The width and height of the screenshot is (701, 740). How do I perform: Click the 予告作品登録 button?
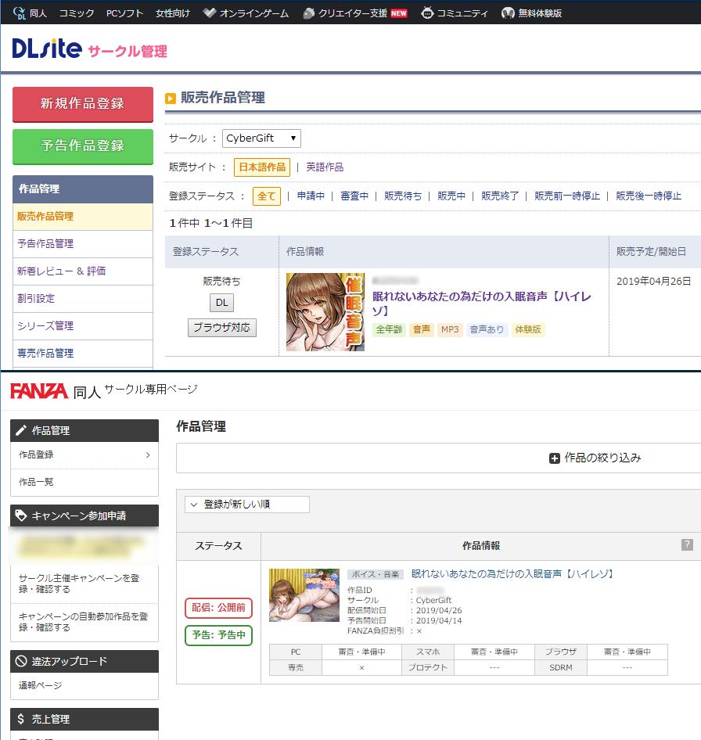pyautogui.click(x=83, y=146)
